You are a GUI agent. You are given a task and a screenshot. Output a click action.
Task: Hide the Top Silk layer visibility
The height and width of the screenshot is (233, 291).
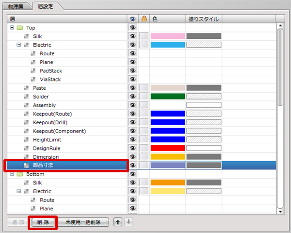[x=132, y=36]
